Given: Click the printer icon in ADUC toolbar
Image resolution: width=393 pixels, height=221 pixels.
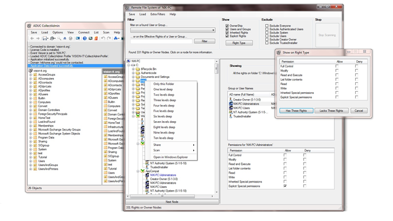Looking at the screenshot, I should 52,38.
